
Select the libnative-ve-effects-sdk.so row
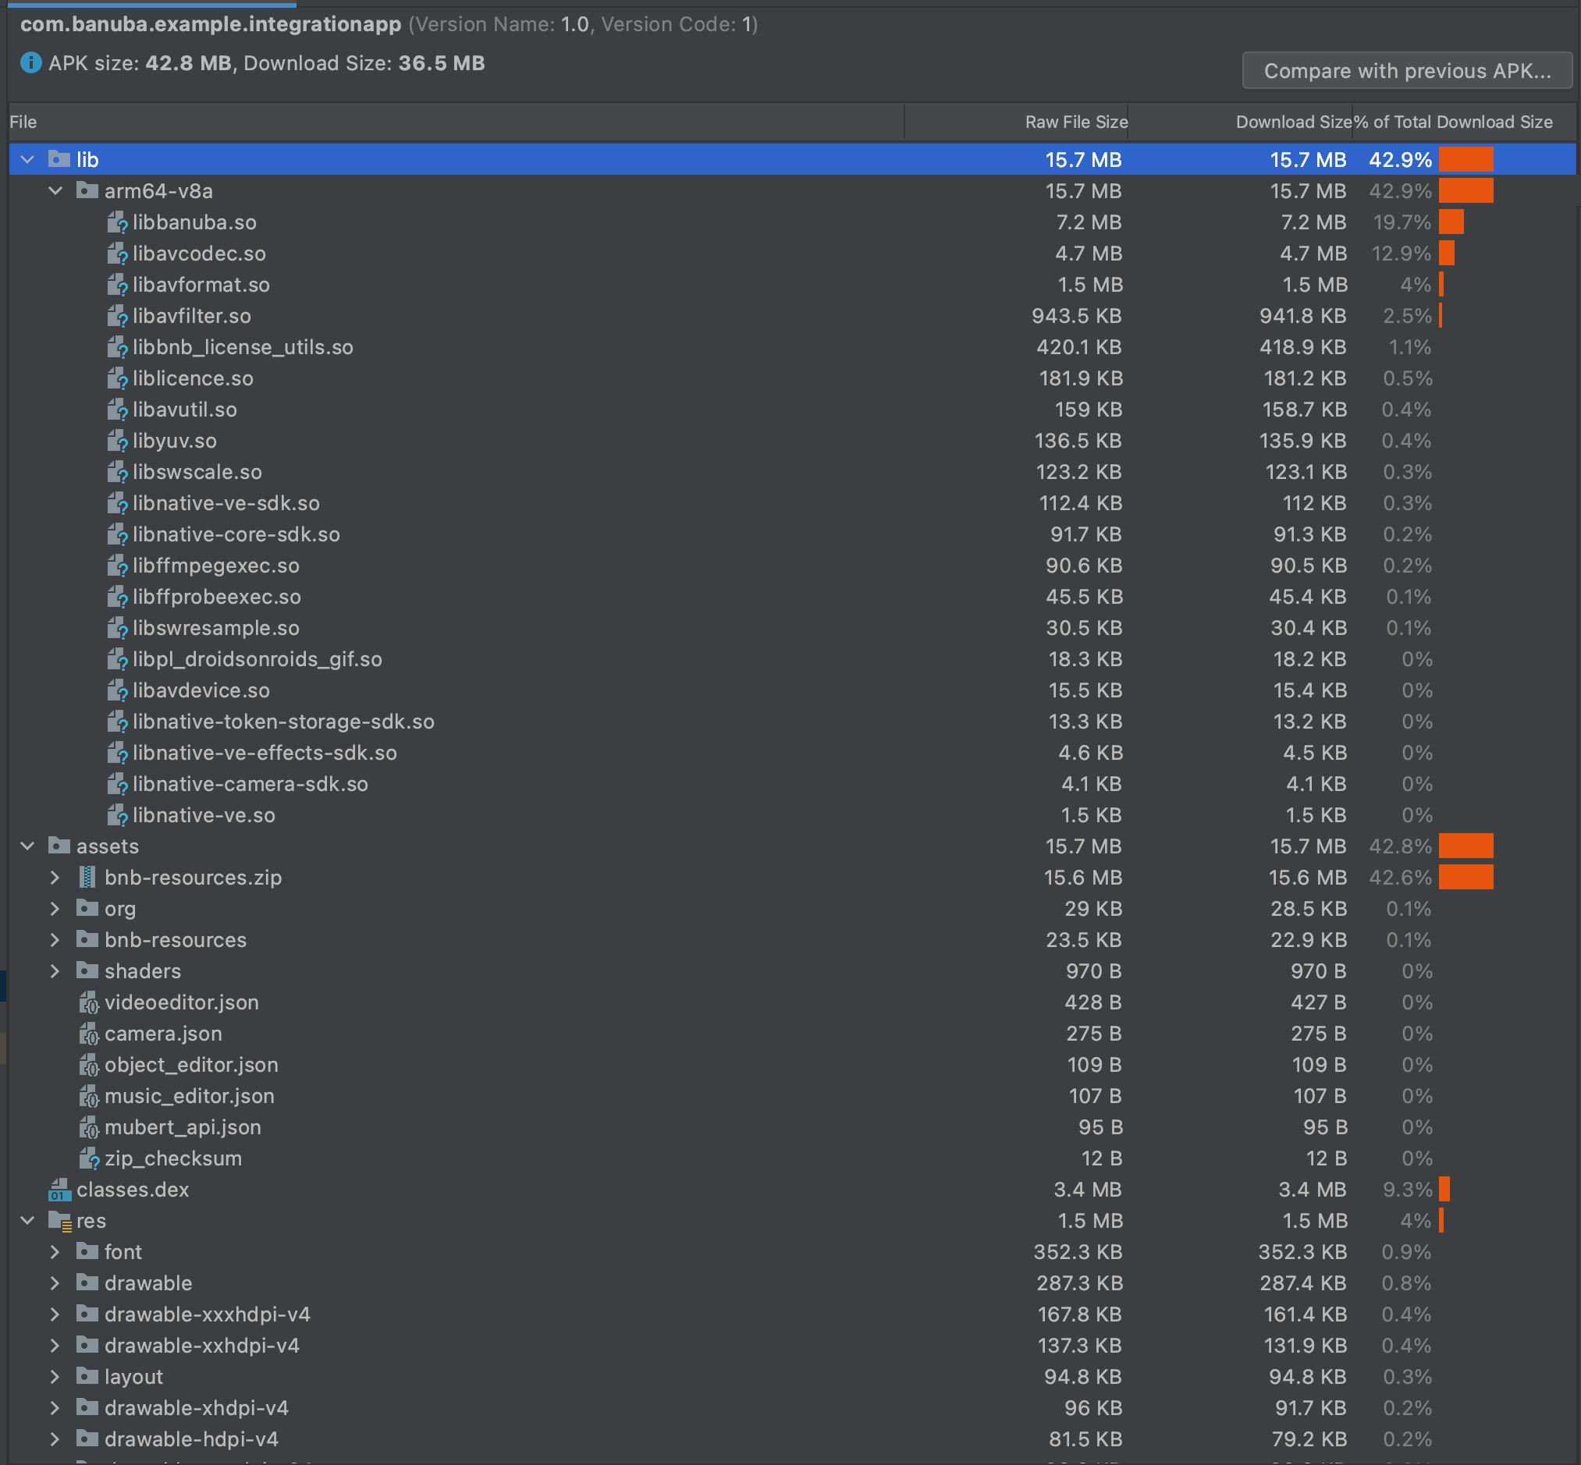coord(792,752)
